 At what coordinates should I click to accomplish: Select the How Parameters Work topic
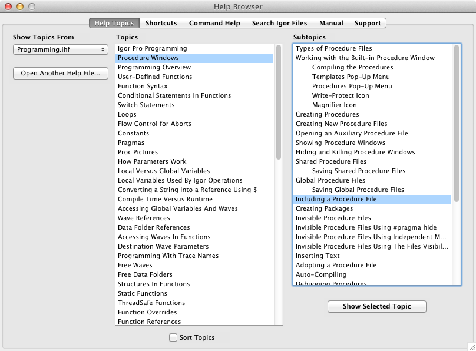(x=194, y=161)
